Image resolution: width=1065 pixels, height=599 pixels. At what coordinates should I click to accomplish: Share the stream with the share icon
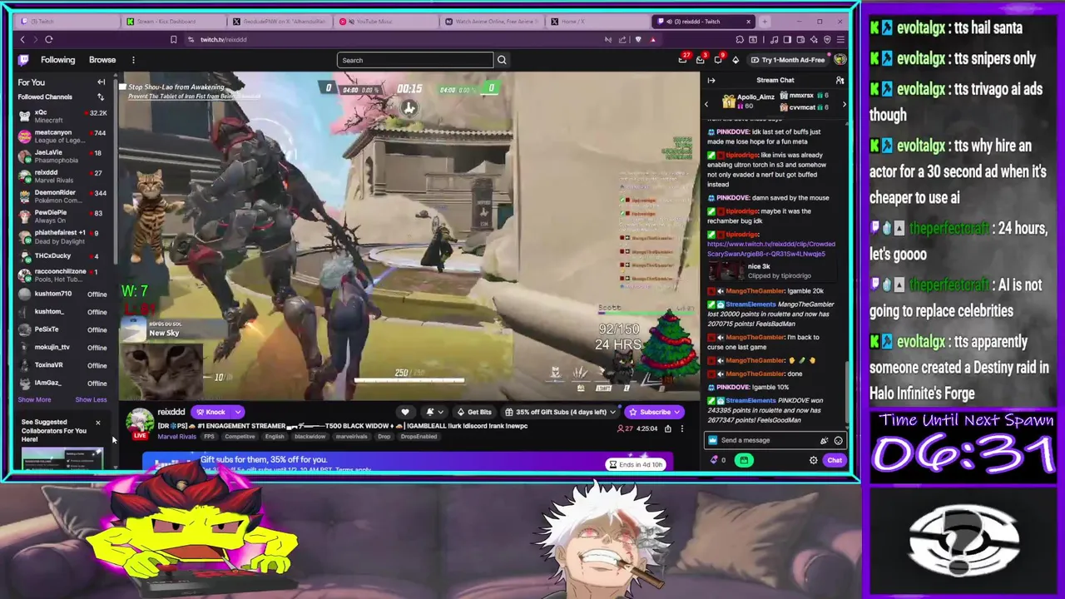[667, 428]
